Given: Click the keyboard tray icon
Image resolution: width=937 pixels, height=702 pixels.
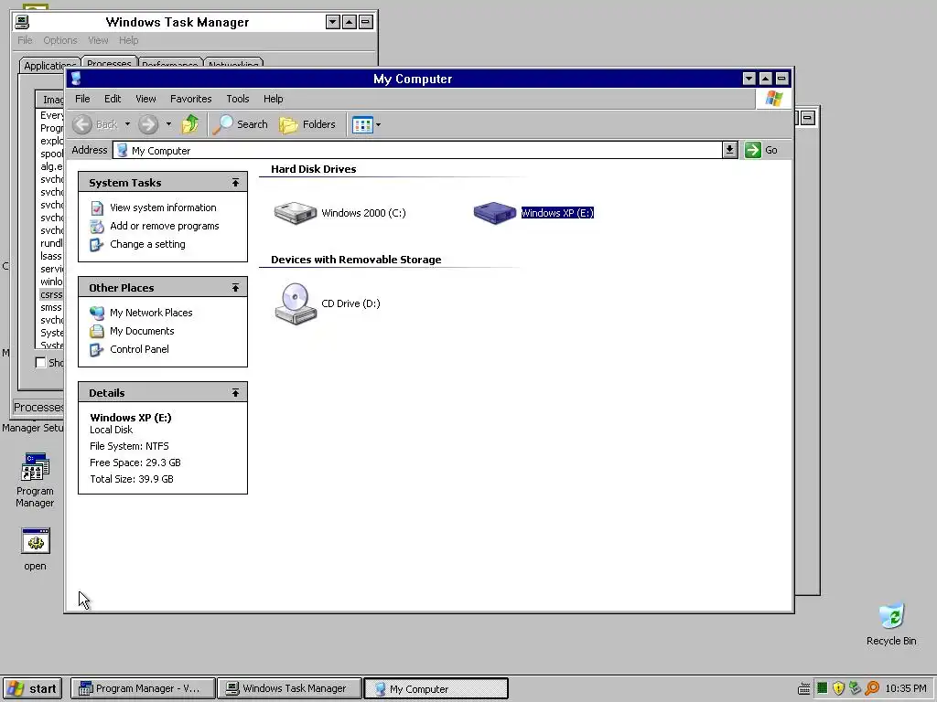Looking at the screenshot, I should [x=804, y=689].
